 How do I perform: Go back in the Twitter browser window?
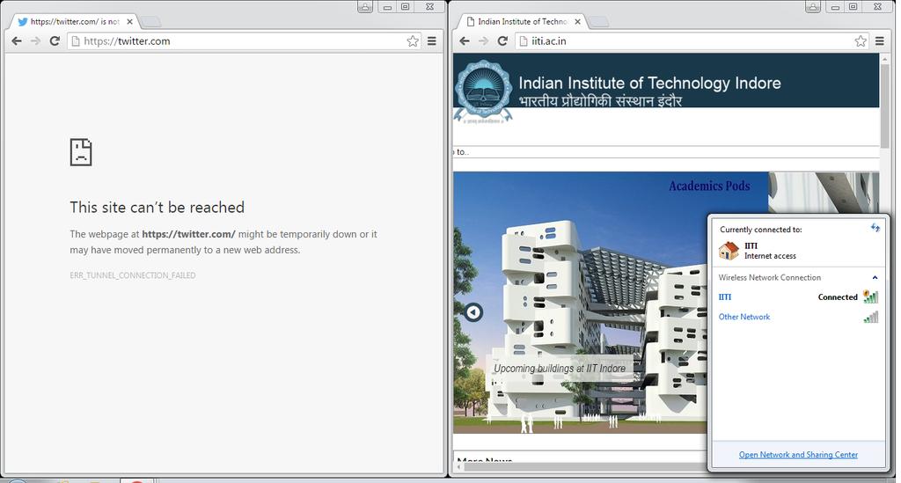[17, 41]
